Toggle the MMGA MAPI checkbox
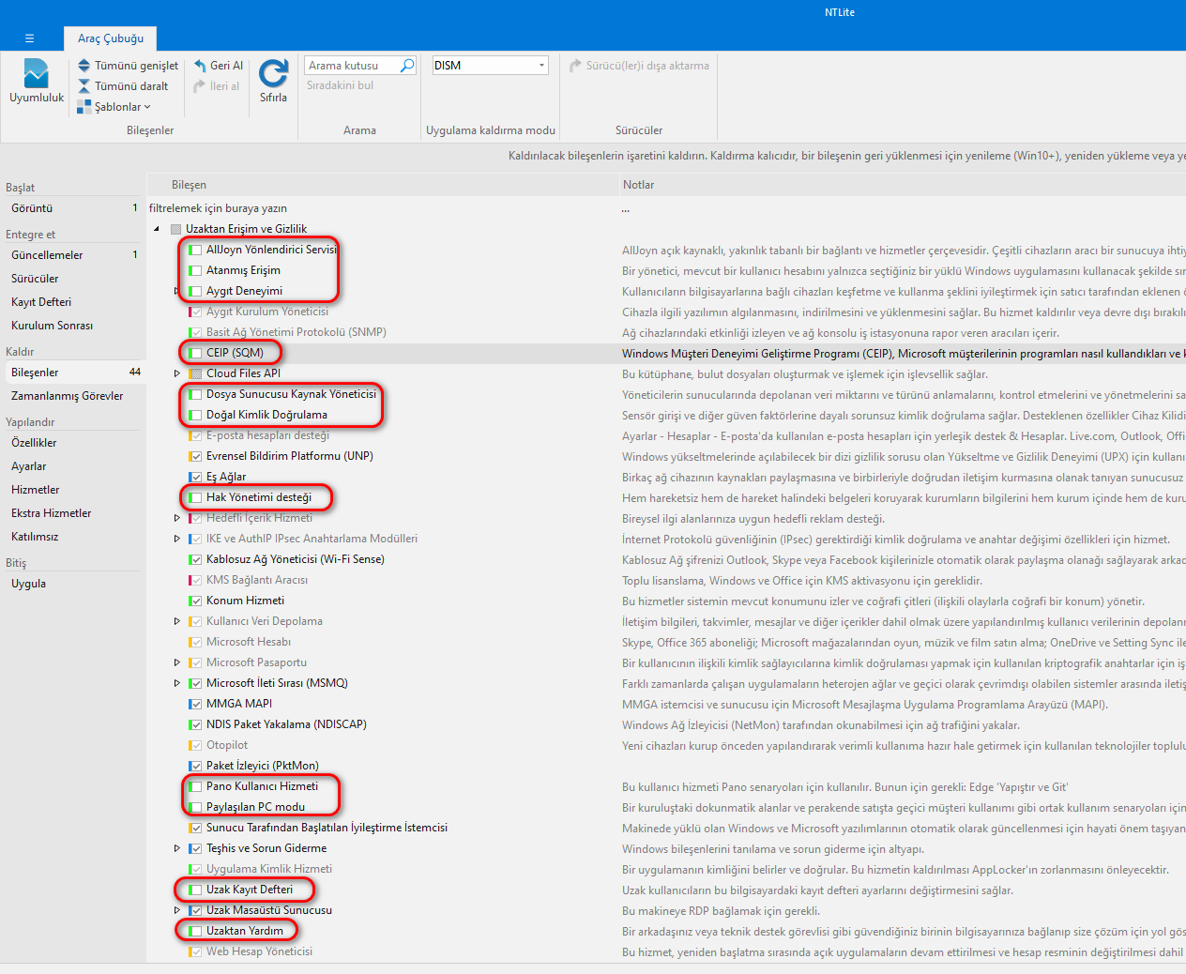Viewport: 1186px width, 974px height. [196, 704]
